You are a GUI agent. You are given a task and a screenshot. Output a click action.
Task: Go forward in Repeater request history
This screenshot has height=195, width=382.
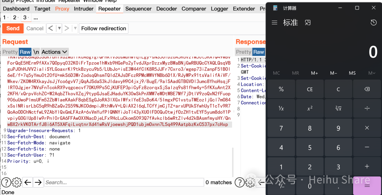pyautogui.click(x=66, y=29)
